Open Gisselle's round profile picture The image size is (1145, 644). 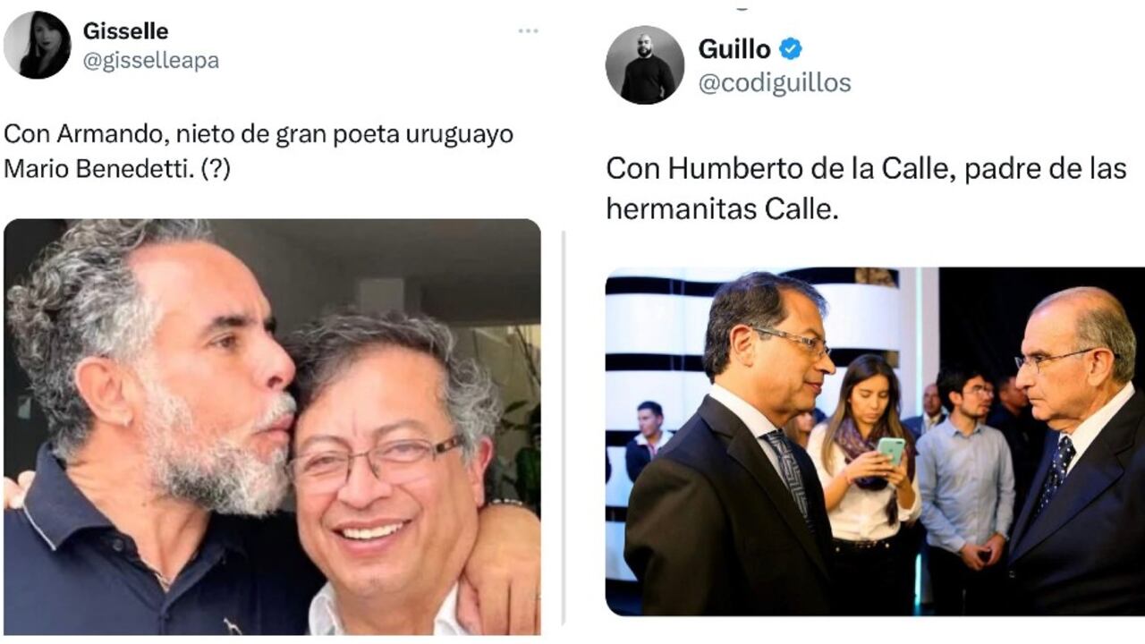pyautogui.click(x=37, y=45)
